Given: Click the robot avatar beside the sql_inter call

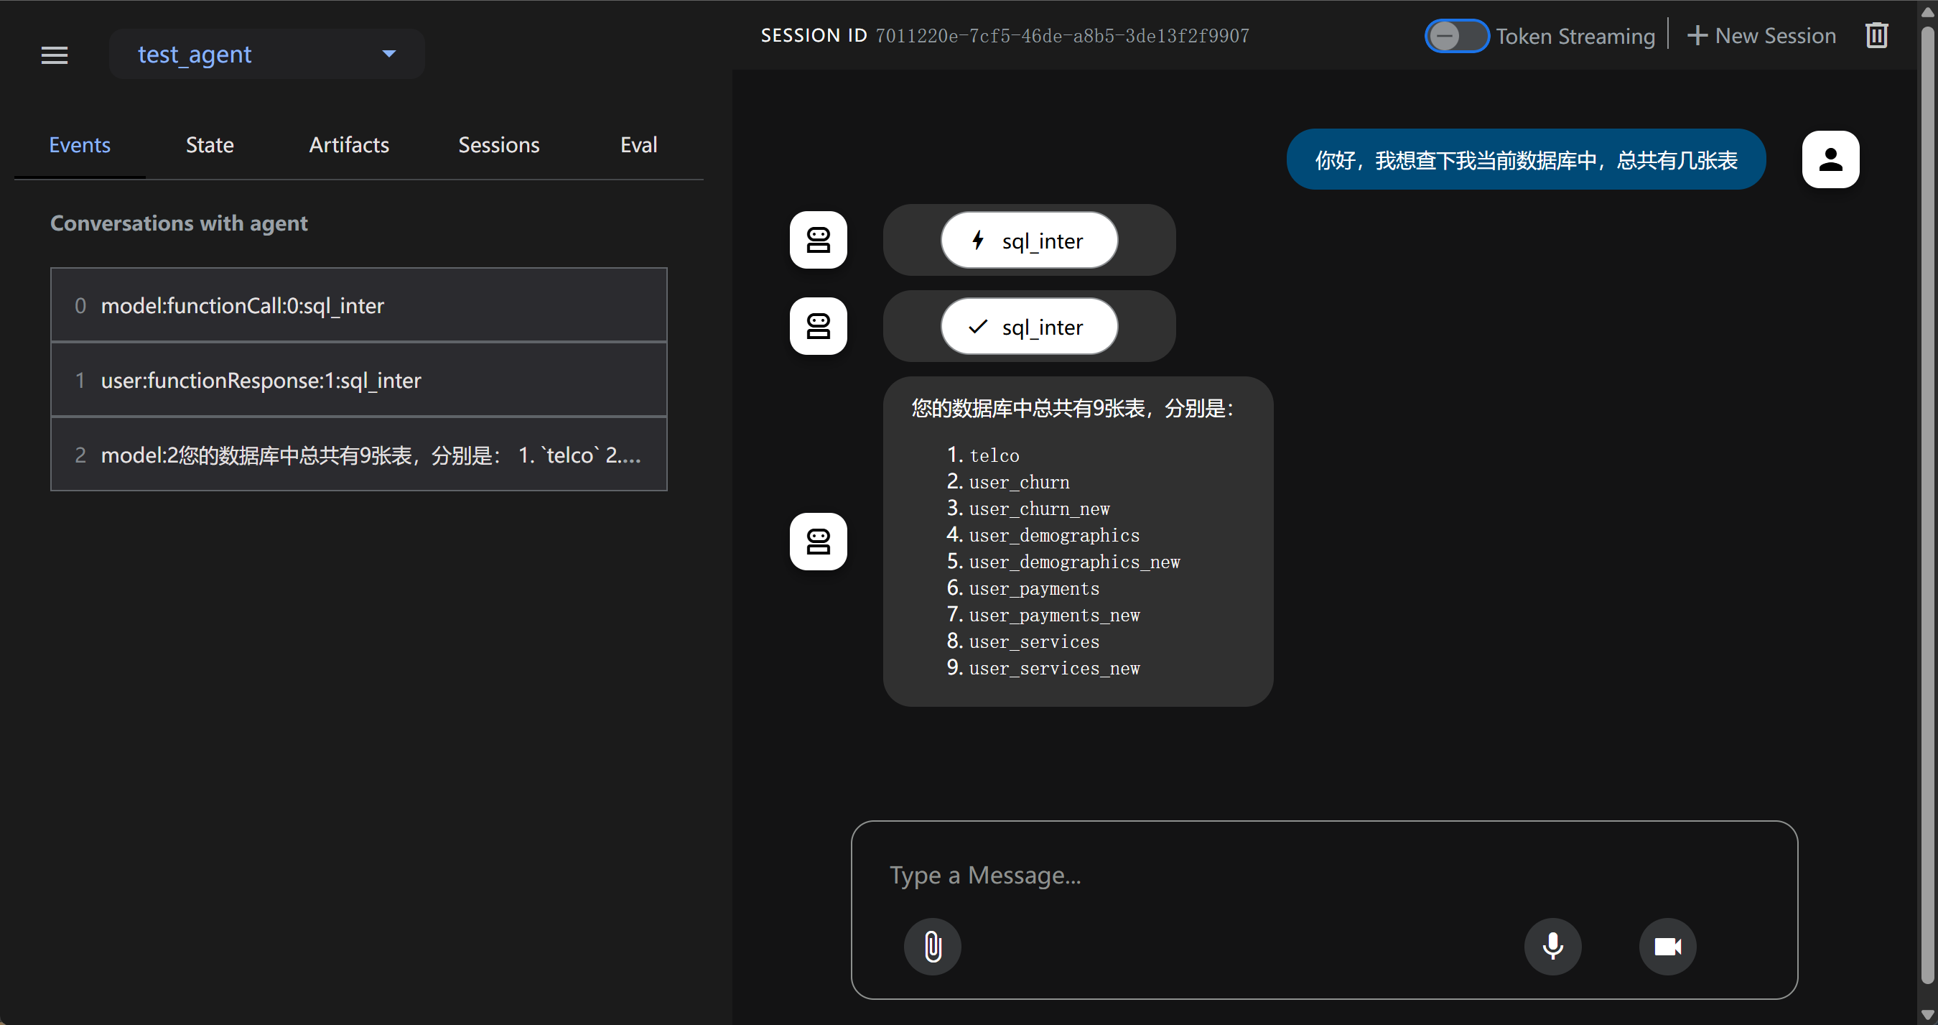Looking at the screenshot, I should tap(818, 240).
